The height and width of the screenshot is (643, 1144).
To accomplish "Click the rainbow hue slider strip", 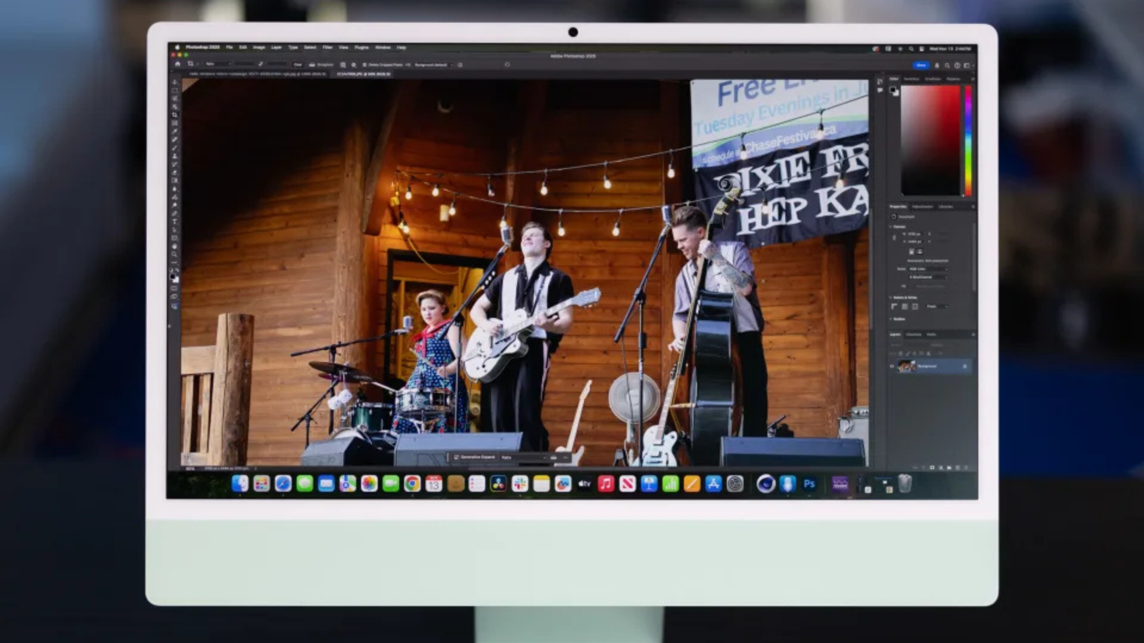I will click(x=968, y=140).
